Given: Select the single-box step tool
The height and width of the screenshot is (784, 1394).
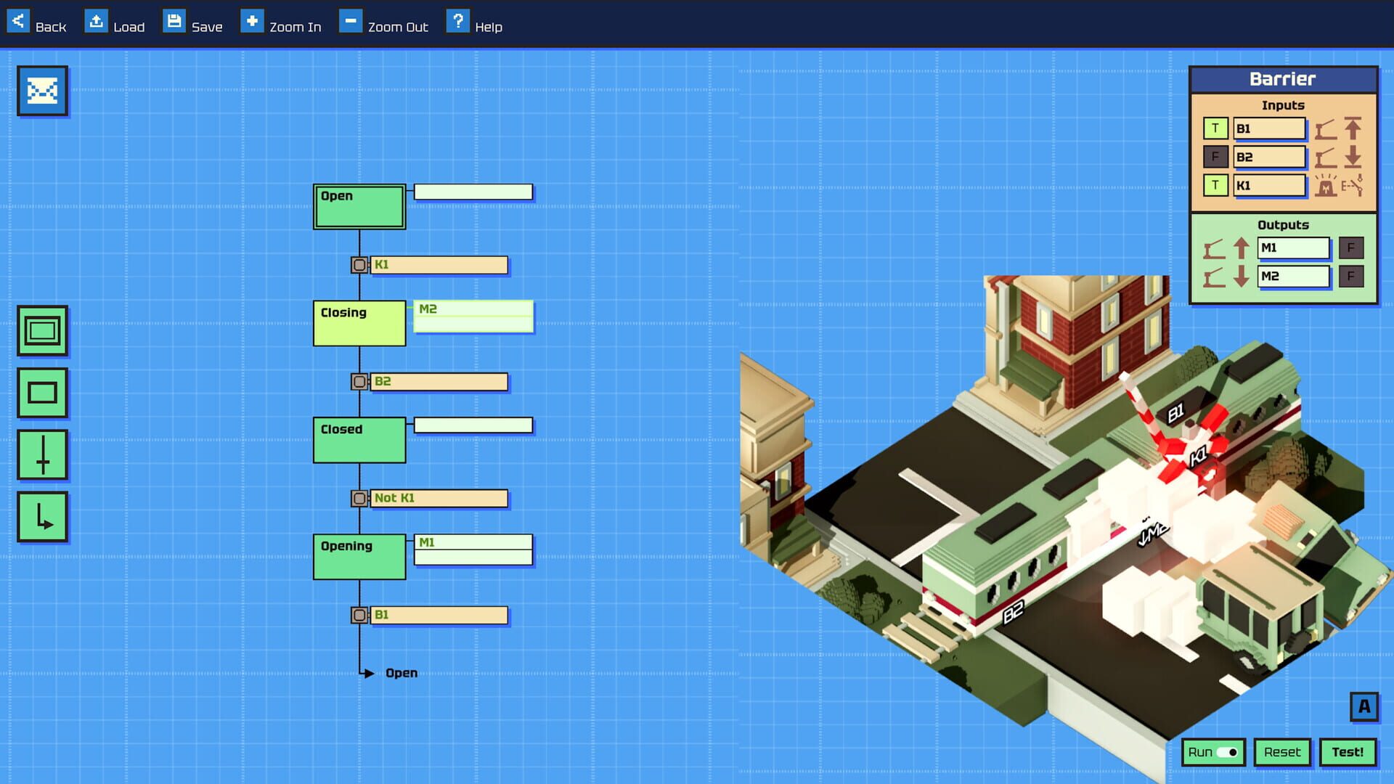Looking at the screenshot, I should point(42,393).
